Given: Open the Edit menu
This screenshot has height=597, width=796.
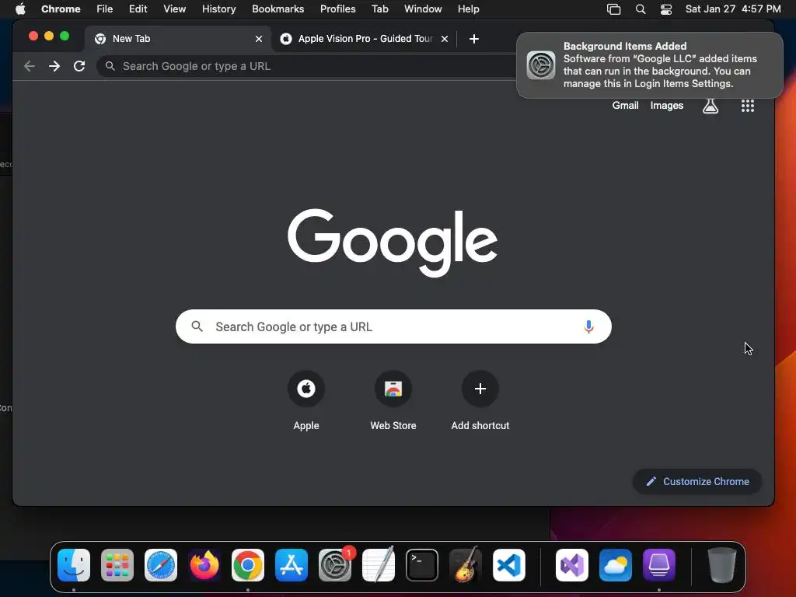Looking at the screenshot, I should pos(138,9).
